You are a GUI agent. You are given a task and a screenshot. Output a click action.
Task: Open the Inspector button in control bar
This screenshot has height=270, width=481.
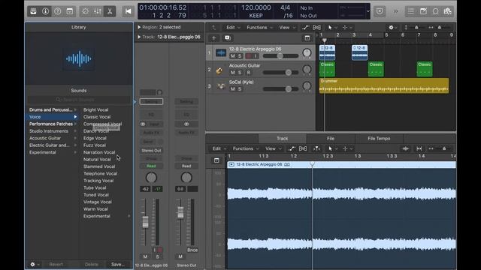coord(45,11)
